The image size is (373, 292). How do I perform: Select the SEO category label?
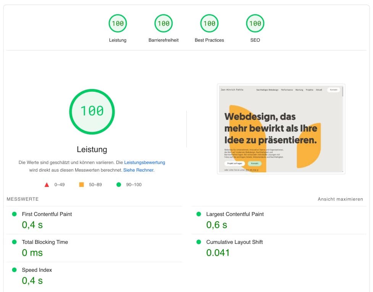pyautogui.click(x=255, y=40)
